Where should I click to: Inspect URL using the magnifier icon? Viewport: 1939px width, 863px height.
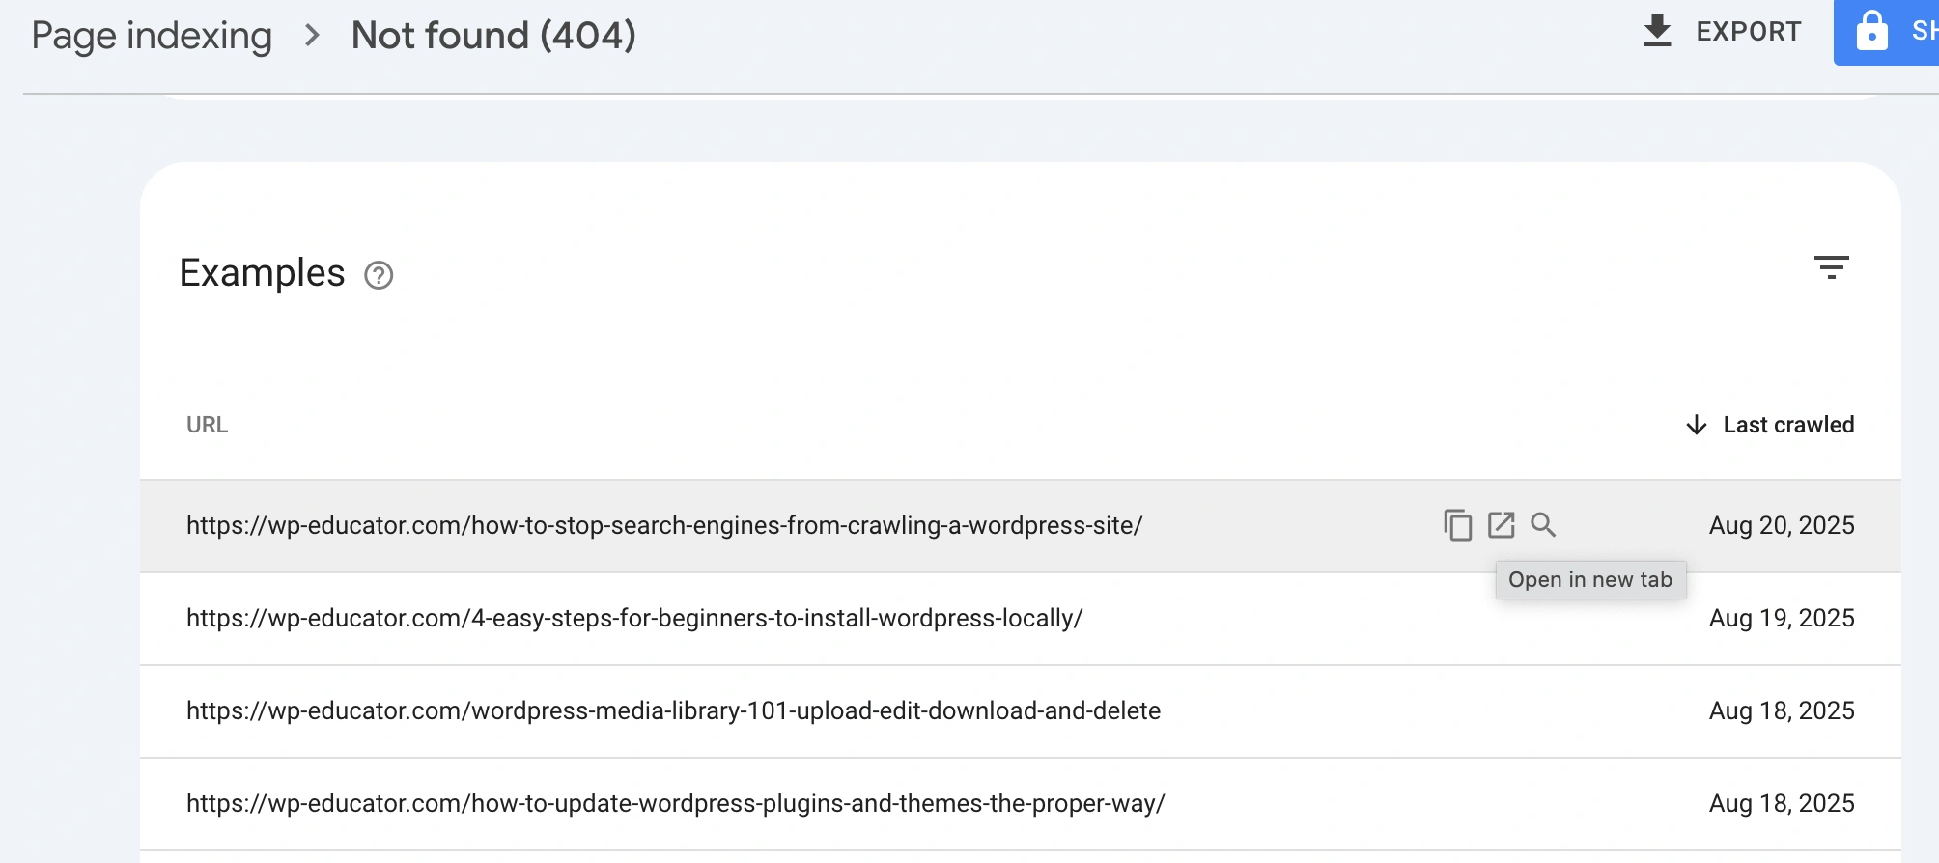coord(1543,525)
